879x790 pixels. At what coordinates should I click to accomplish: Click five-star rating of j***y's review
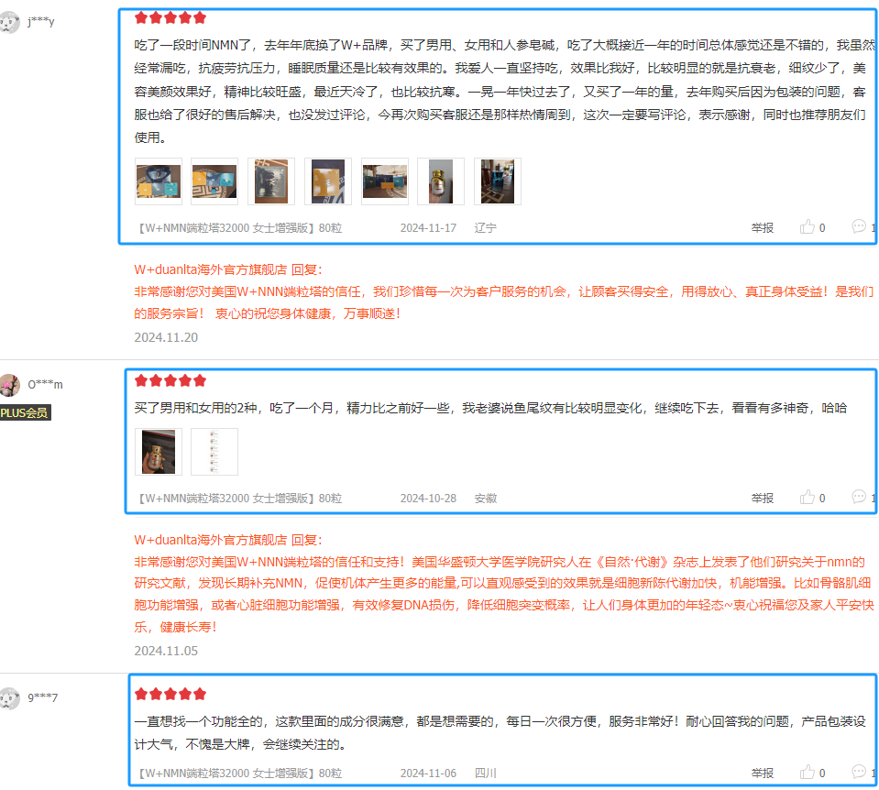tap(170, 18)
